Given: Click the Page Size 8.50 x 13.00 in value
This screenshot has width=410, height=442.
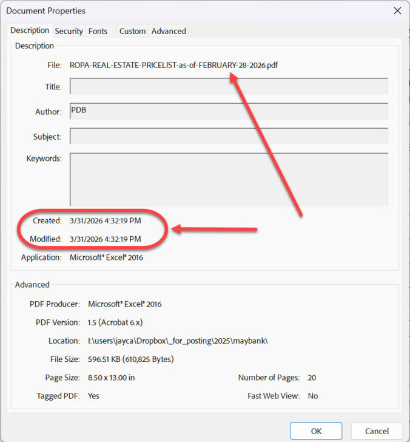Looking at the screenshot, I should (x=111, y=378).
